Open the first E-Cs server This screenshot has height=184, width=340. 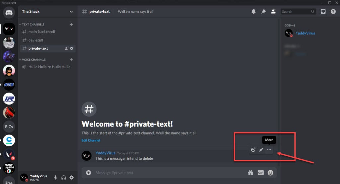(x=9, y=127)
